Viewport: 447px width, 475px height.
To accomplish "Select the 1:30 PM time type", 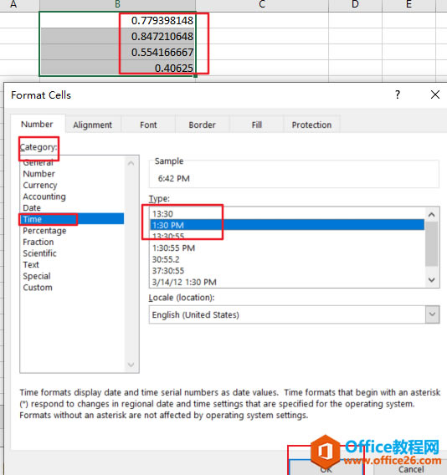I will [x=287, y=225].
